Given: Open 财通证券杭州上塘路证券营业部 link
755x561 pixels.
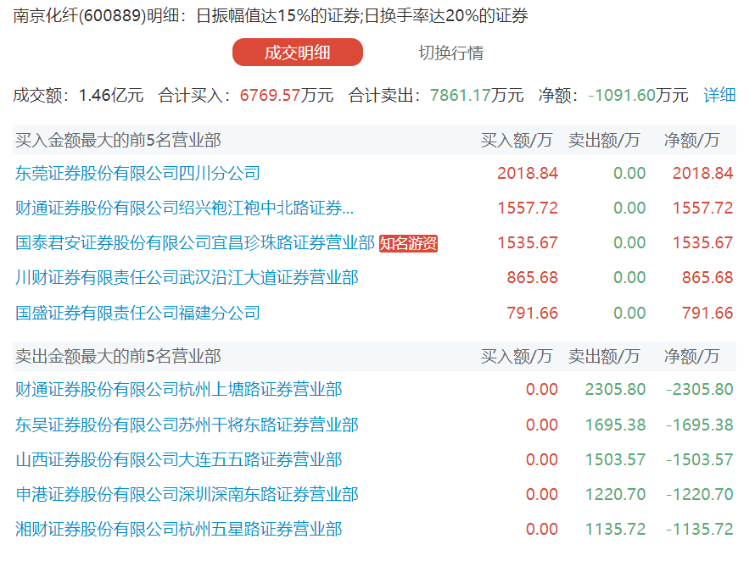Looking at the screenshot, I should [179, 389].
